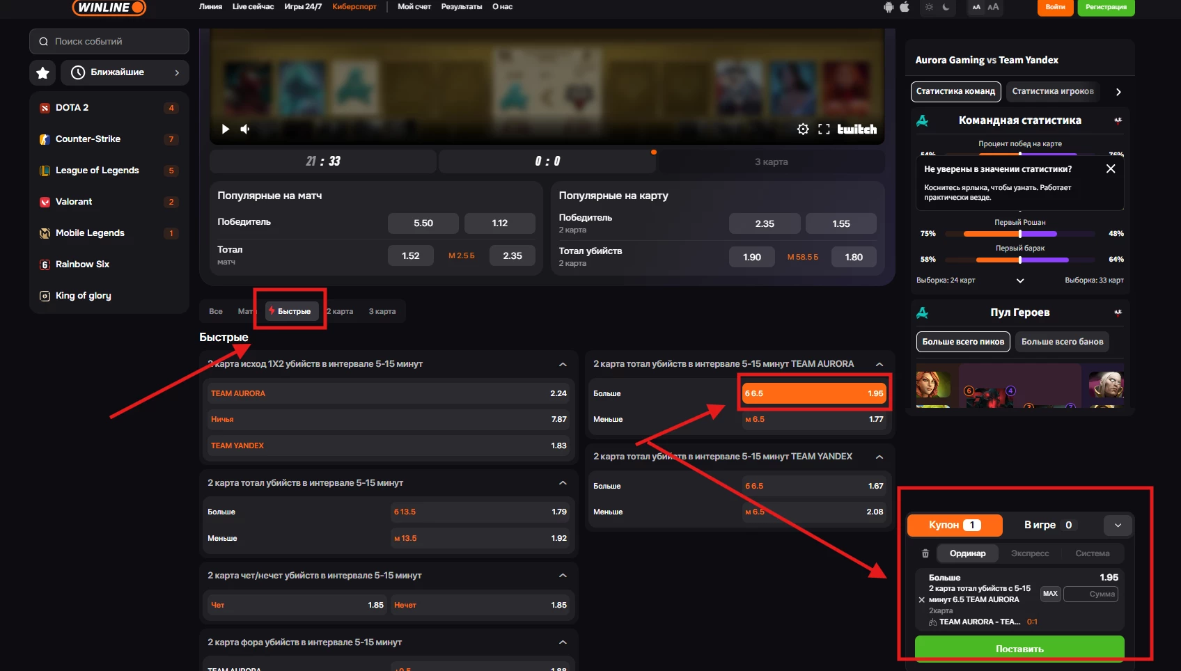Select TEAM YANDEX outcome at 1.83

[x=389, y=445]
